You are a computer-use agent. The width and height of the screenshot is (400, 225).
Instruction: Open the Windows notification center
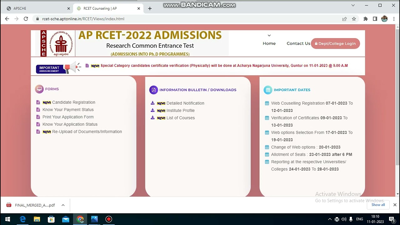click(x=392, y=219)
